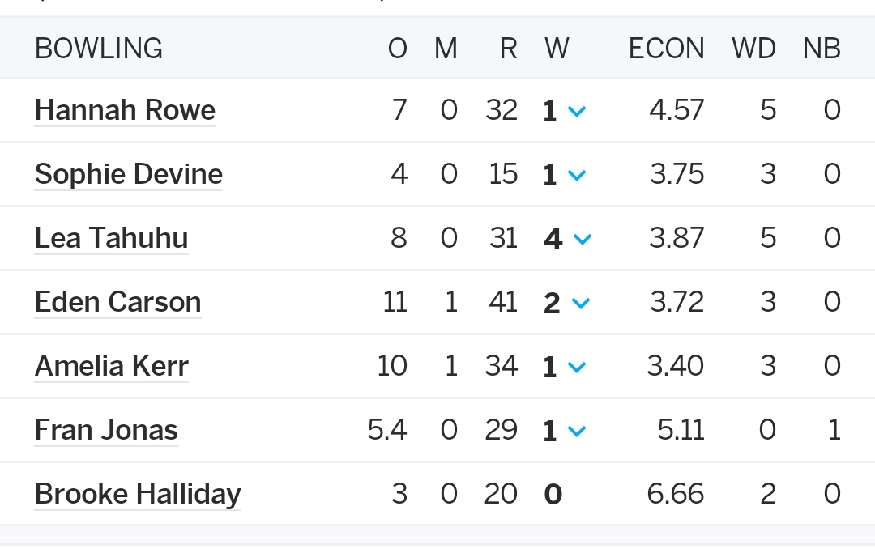The height and width of the screenshot is (553, 875).
Task: Expand Sophie Devine's wicket details chevron
Action: 577,175
